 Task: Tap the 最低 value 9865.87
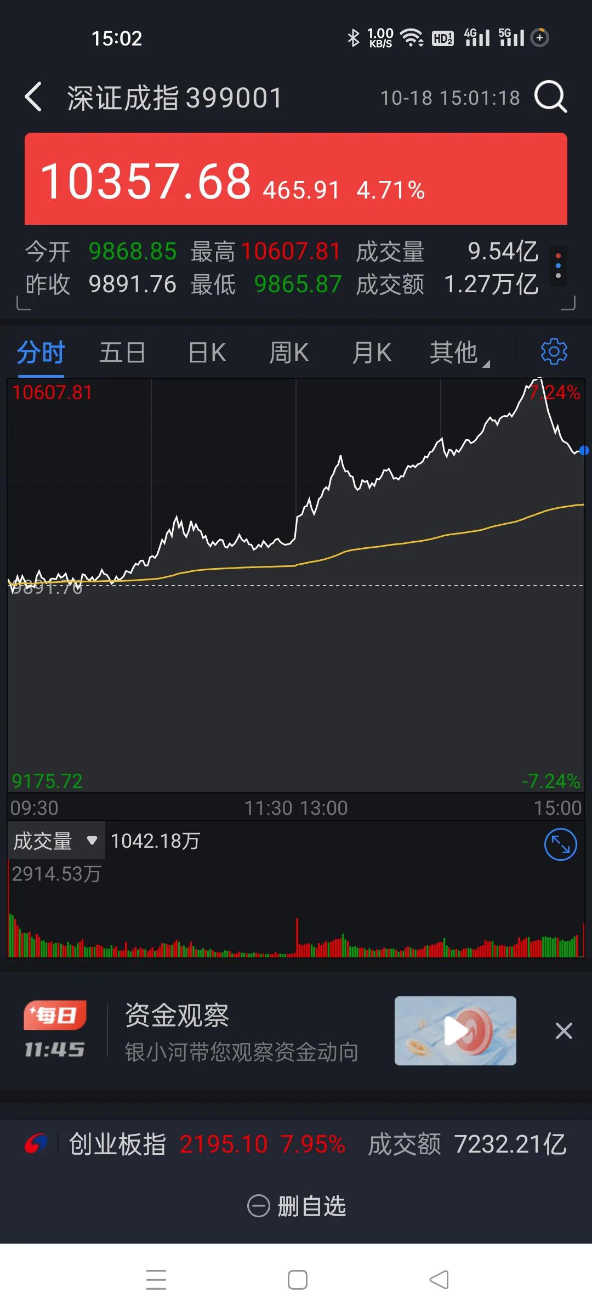pyautogui.click(x=298, y=284)
